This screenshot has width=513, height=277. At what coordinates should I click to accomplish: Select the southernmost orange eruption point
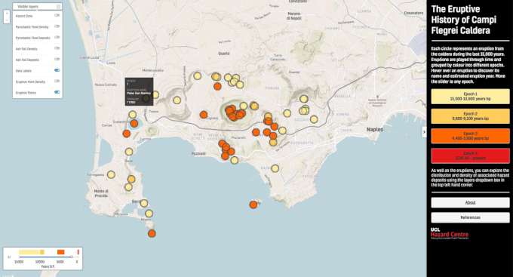(x=152, y=233)
